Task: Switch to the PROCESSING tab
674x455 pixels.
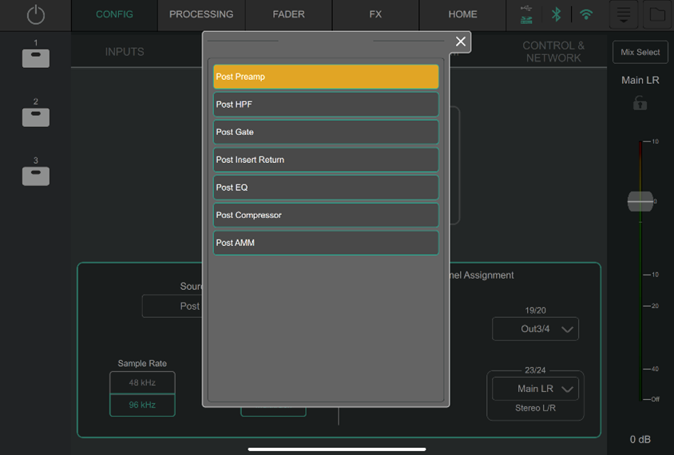Action: pyautogui.click(x=201, y=14)
